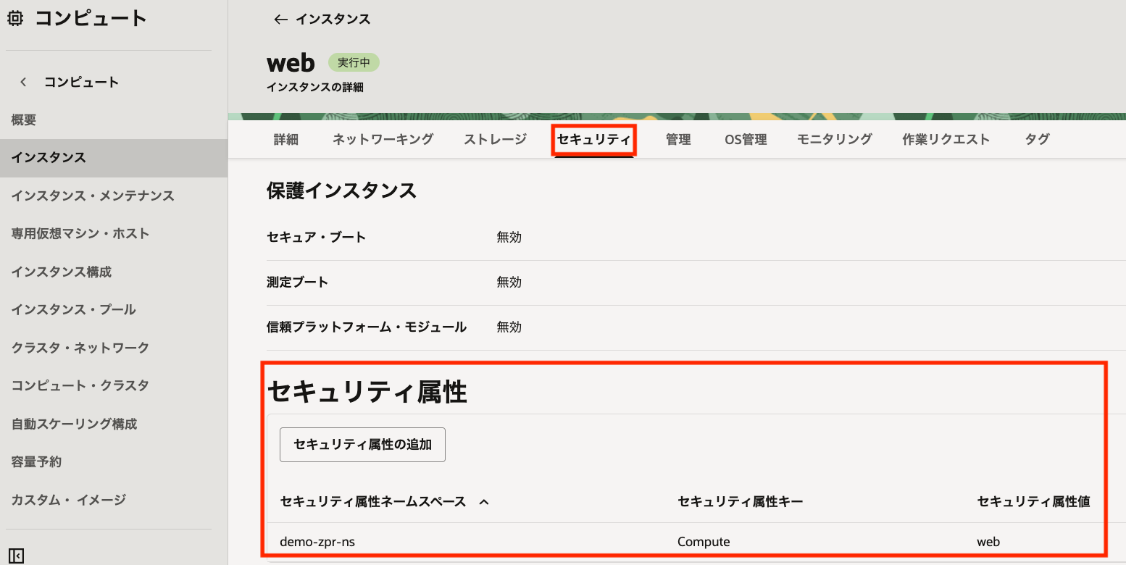1126x565 pixels.
Task: Sort by セキュリティ属性ネームスペース caret
Action: (x=484, y=502)
